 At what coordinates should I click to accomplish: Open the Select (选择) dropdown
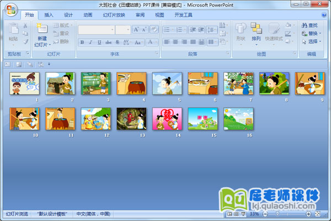[311, 41]
